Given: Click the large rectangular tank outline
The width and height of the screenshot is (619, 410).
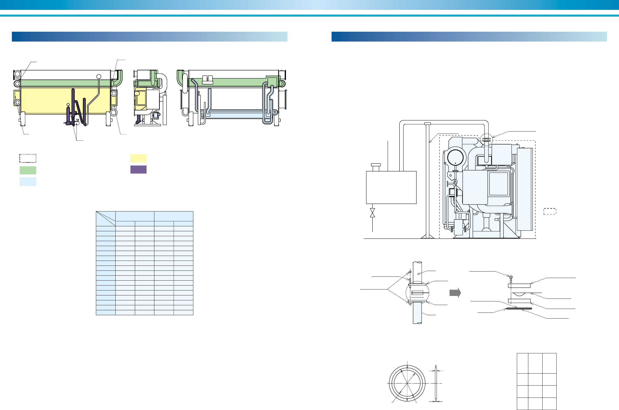Looking at the screenshot, I should pos(391,187).
